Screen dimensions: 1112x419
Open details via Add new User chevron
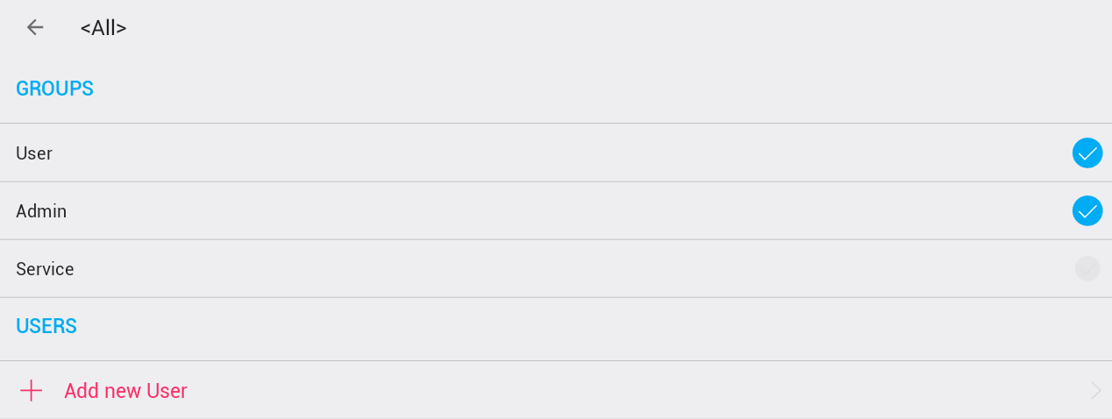click(1095, 391)
